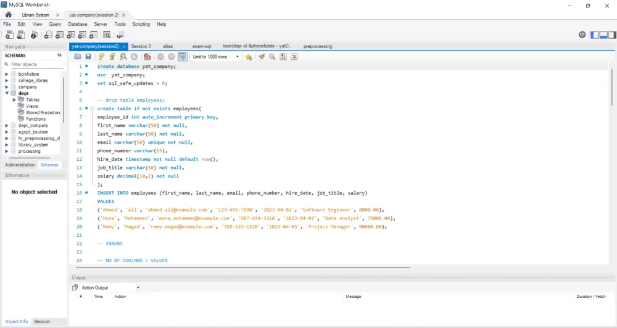Open the Object Info tab
617x328 pixels.
click(17, 321)
